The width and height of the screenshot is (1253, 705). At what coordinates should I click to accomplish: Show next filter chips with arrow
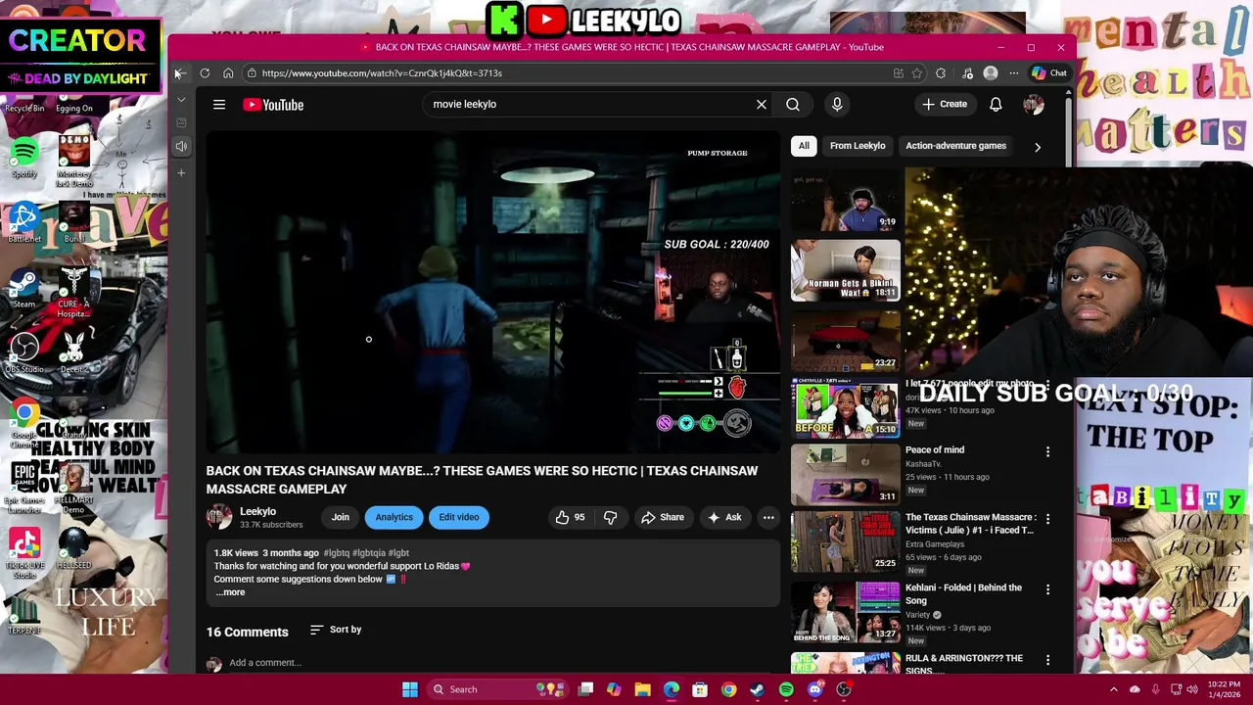1038,147
